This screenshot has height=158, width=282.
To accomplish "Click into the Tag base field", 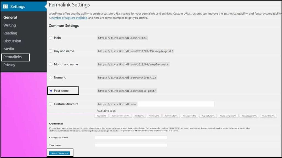I will point(131,145).
